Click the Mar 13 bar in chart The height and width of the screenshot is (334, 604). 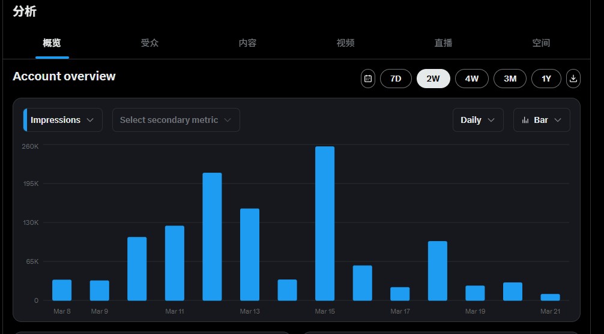pos(250,254)
